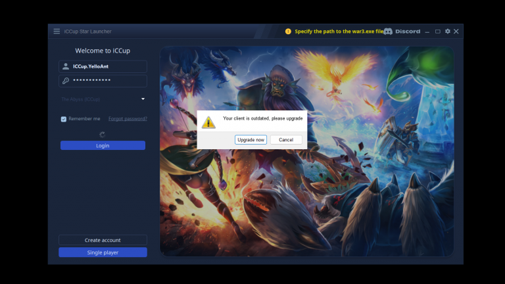Click the password input field
This screenshot has height=284, width=505.
click(103, 80)
